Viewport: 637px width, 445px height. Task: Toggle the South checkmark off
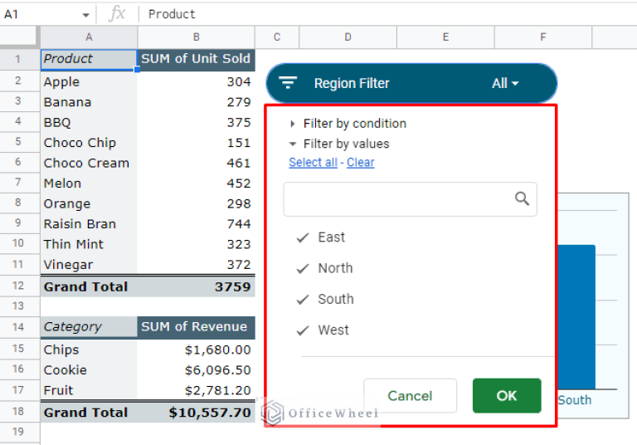click(303, 300)
